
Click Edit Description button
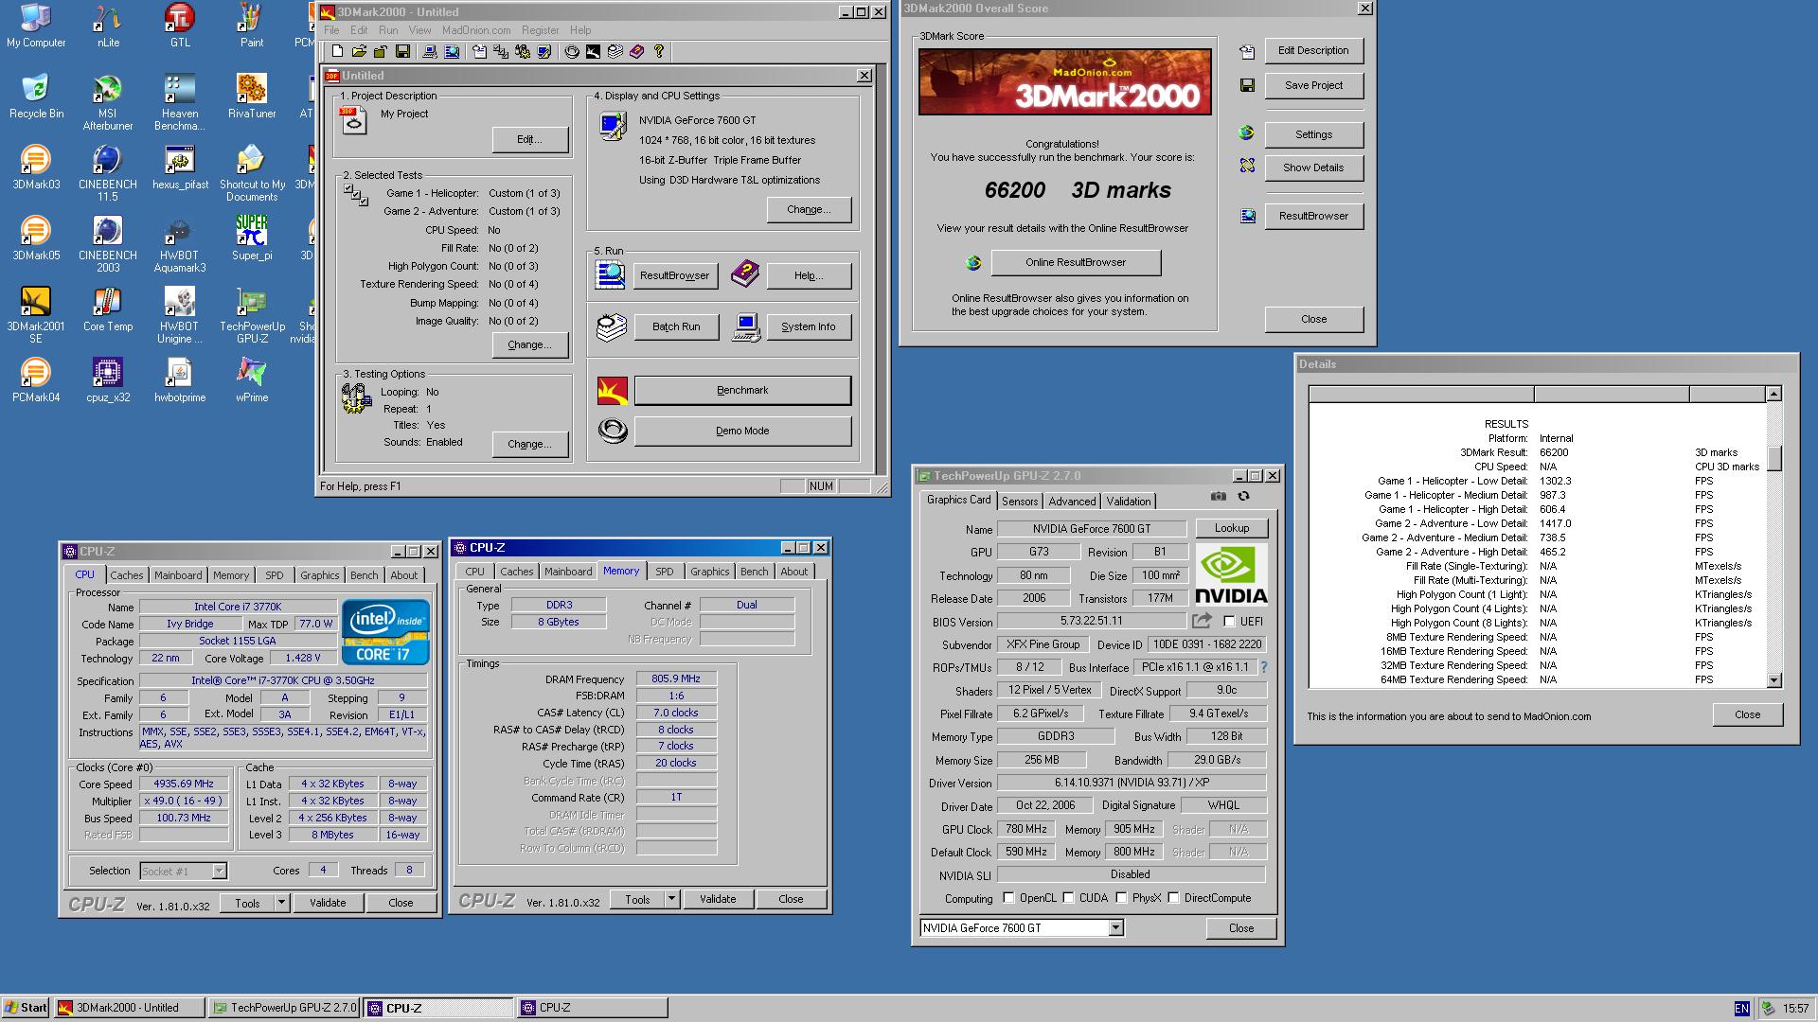pyautogui.click(x=1313, y=50)
